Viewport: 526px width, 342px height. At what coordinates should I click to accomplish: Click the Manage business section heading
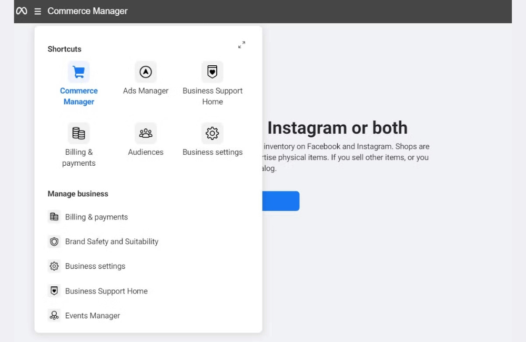[x=78, y=194]
